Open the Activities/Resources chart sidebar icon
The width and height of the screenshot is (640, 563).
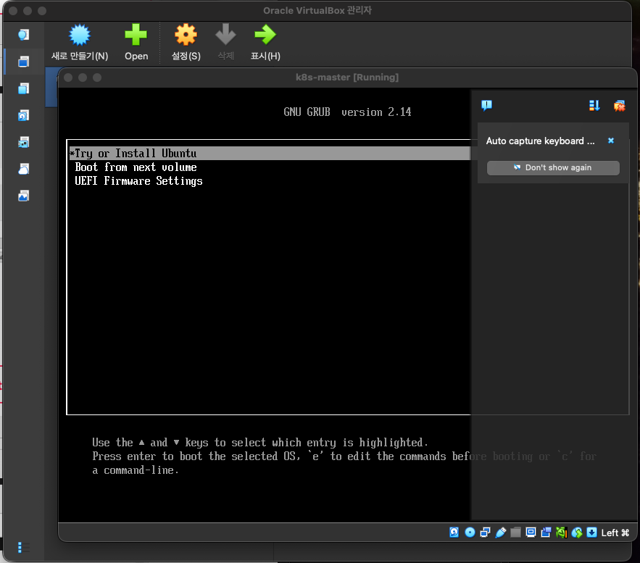tap(24, 196)
